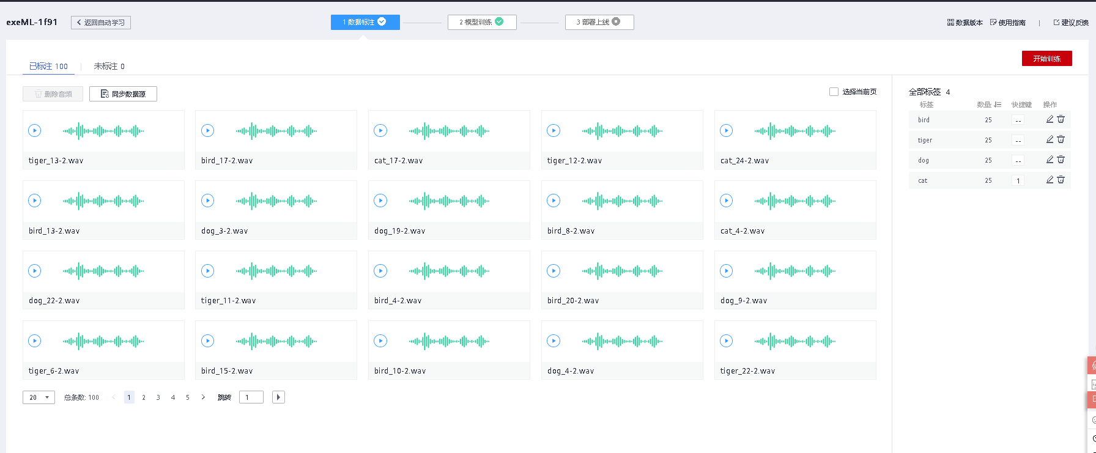Delete the tiger label
The height and width of the screenshot is (453, 1096).
tap(1061, 139)
